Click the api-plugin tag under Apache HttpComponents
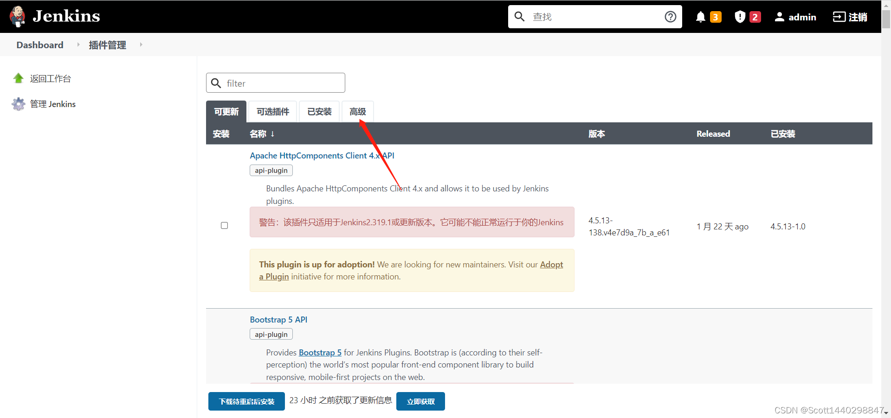The image size is (891, 418). pos(271,171)
